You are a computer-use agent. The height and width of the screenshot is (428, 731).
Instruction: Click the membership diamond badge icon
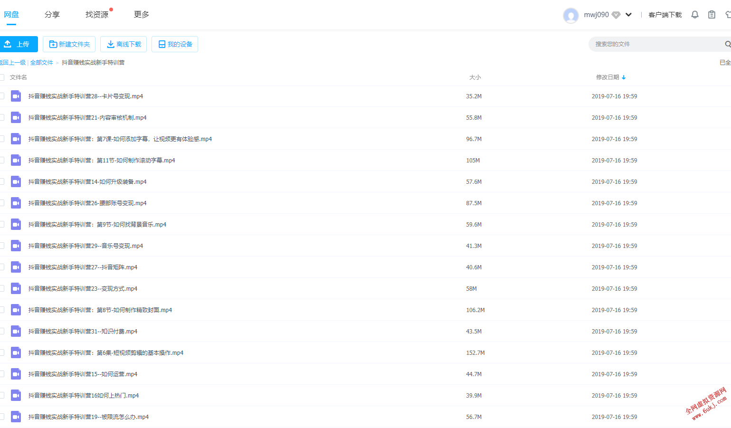tap(616, 15)
